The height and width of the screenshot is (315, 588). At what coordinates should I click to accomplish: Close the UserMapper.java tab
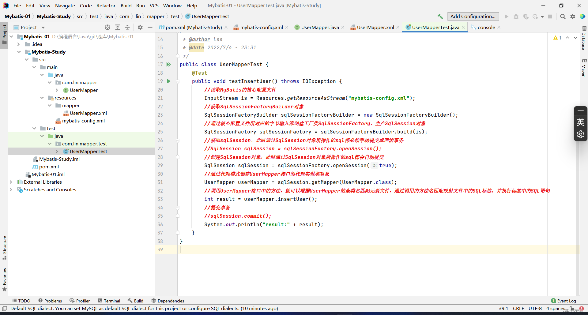tap(343, 27)
